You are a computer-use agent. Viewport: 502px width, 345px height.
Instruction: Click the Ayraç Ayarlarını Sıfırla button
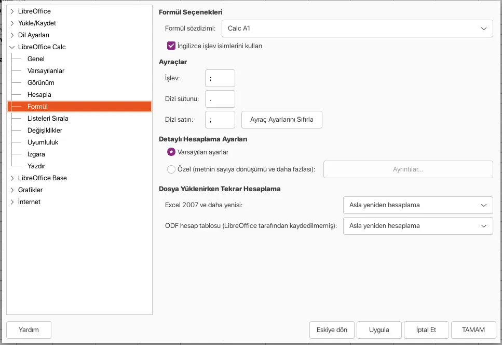281,120
